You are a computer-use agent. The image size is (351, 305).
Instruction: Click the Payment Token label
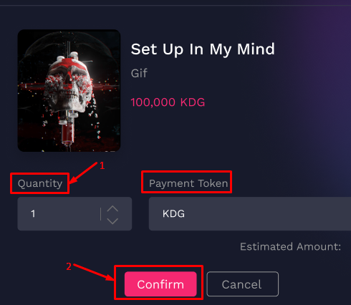(188, 183)
